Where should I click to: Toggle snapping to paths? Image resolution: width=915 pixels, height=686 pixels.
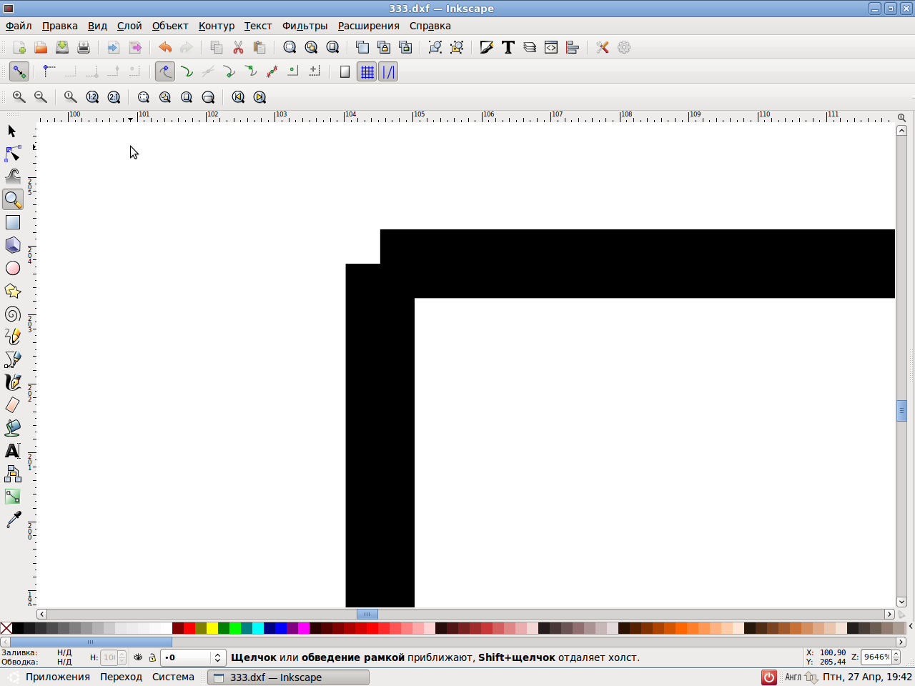pos(187,71)
